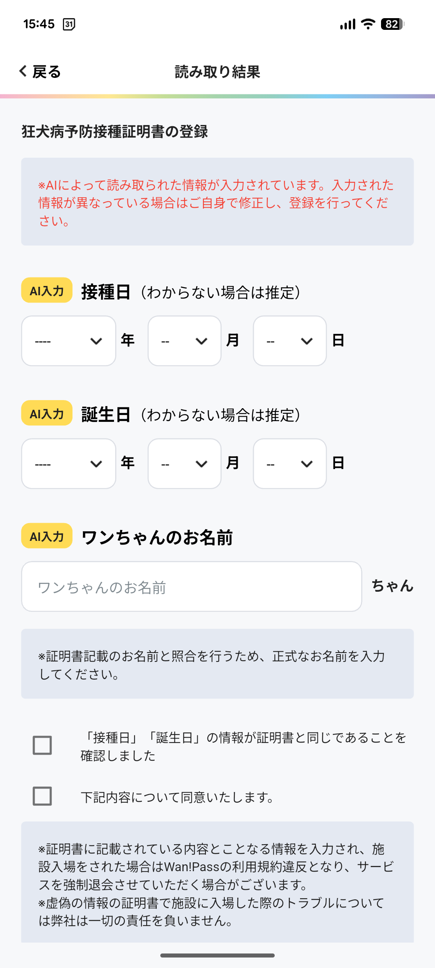The height and width of the screenshot is (968, 435).
Task: Open the birthday year dropdown
Action: click(x=68, y=464)
